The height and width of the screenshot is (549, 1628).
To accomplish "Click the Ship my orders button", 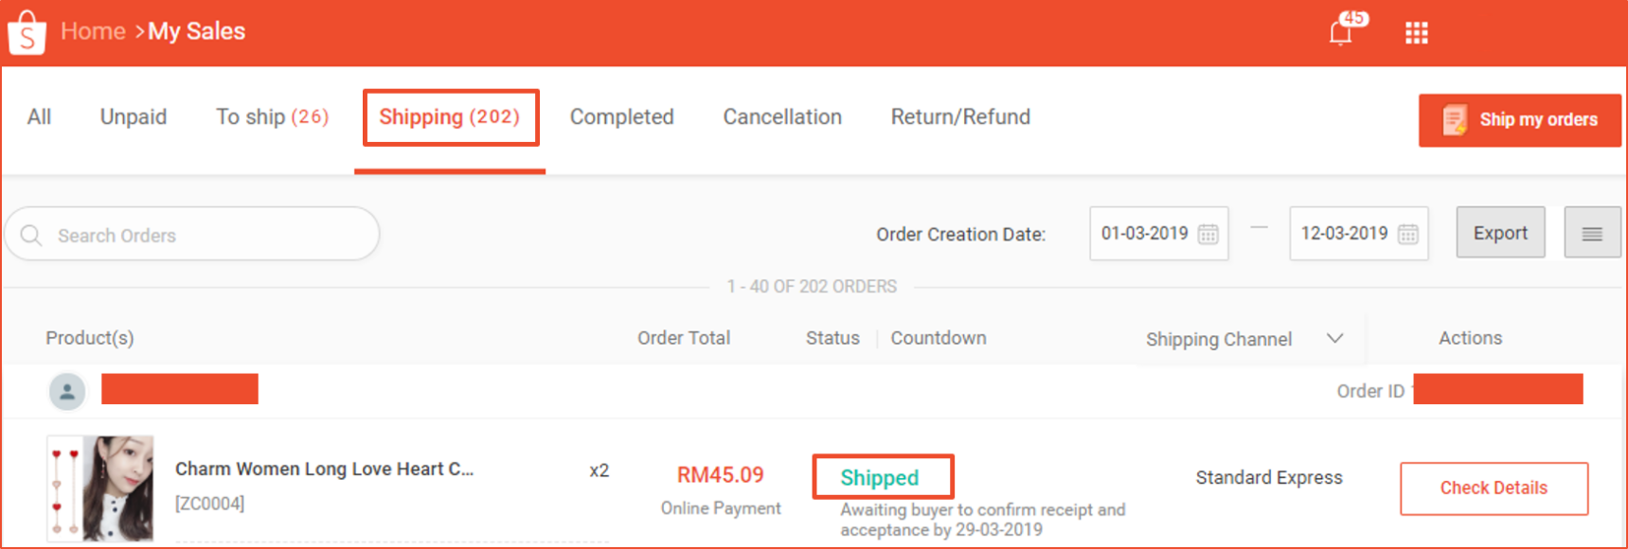I will tap(1519, 120).
